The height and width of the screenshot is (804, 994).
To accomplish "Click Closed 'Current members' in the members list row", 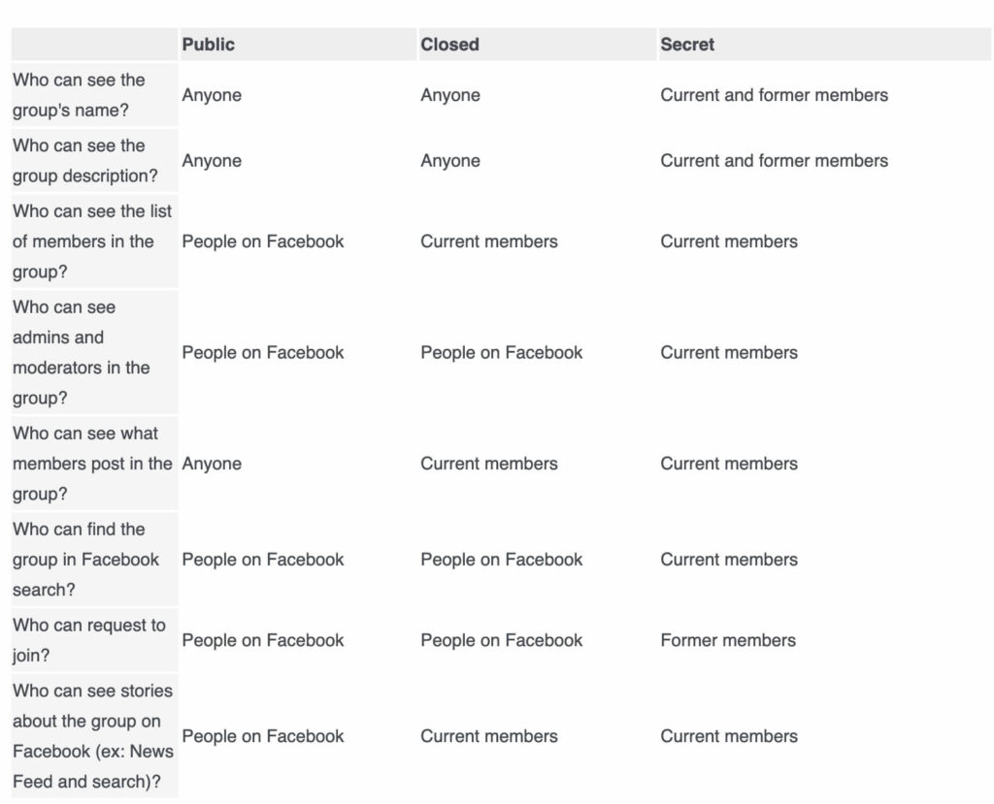I will pos(489,241).
